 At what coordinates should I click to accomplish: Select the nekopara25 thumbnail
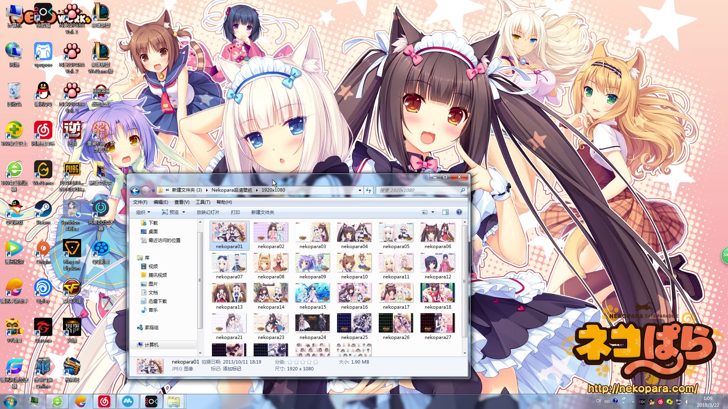(x=354, y=326)
